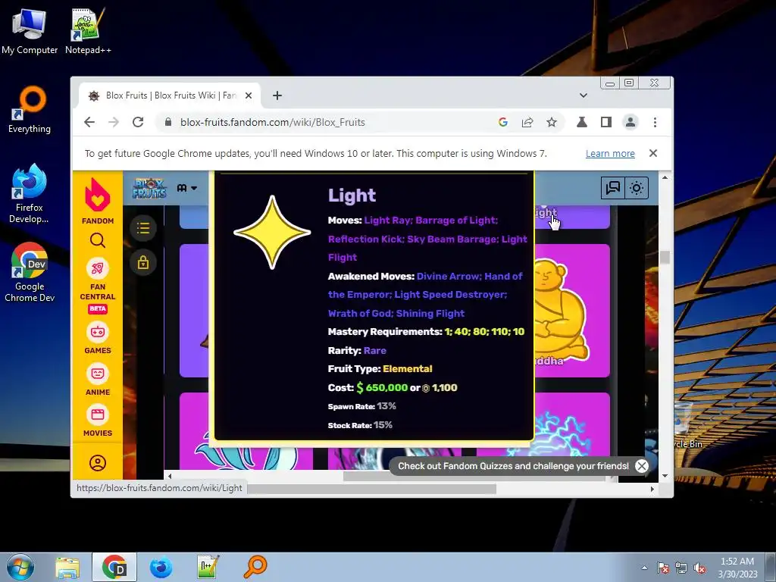Screen dimensions: 776x582
Task: Launch the Firefox Developer desktop shortcut
Action: point(30,193)
